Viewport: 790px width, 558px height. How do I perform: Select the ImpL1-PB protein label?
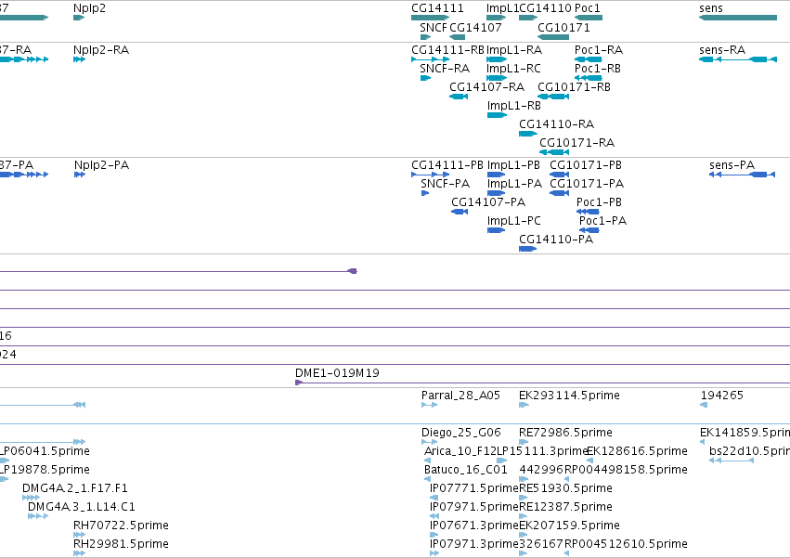(x=514, y=165)
